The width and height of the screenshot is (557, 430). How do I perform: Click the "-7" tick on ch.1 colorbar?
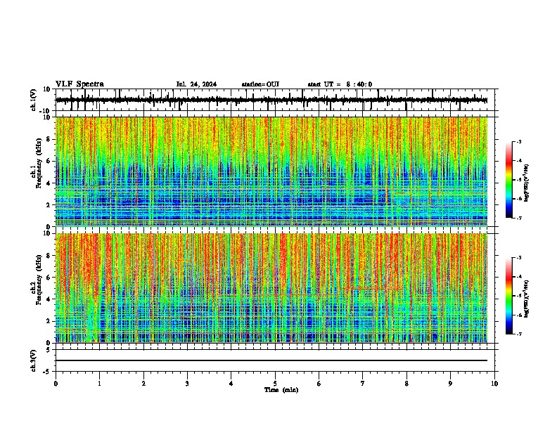click(519, 219)
